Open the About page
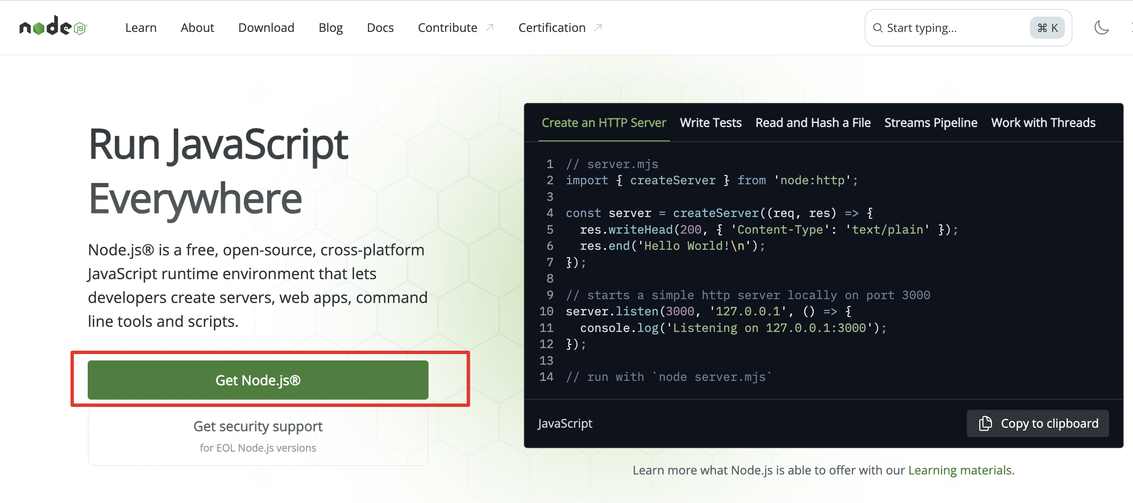The width and height of the screenshot is (1133, 503). click(x=197, y=28)
